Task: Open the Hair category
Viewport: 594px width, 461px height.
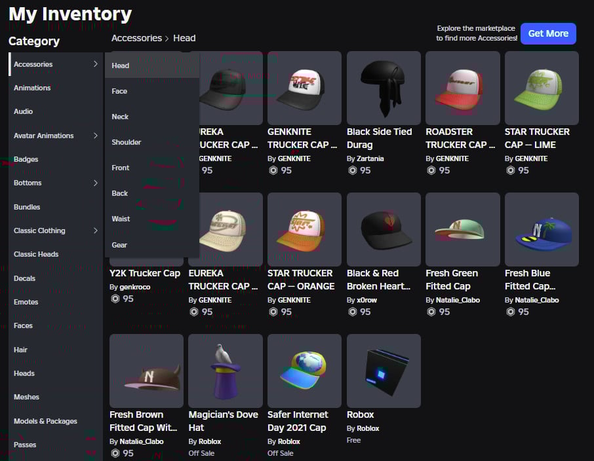Action: pos(55,350)
